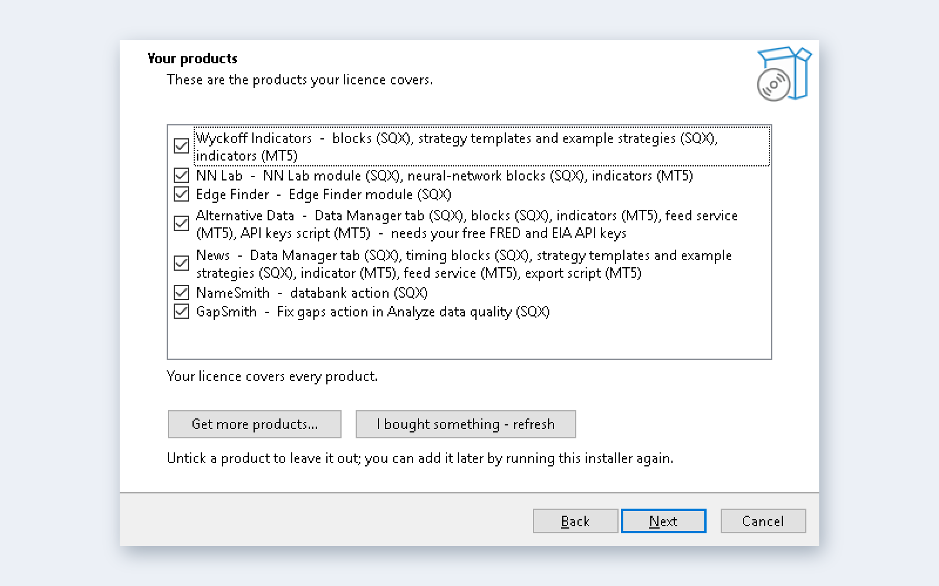Select the Alternative Data description text
939x586 pixels.
coord(467,224)
